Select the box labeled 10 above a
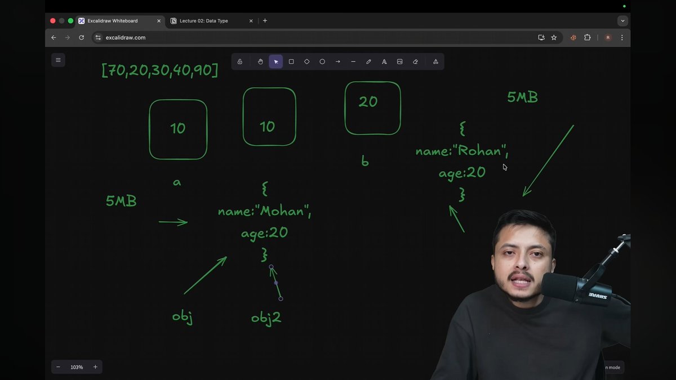Screen dimensions: 676x380 (x=178, y=129)
